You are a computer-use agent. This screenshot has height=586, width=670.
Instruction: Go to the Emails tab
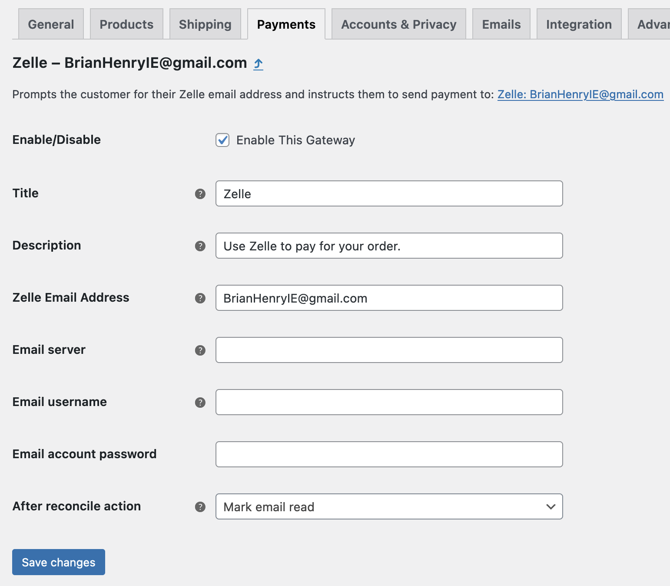pyautogui.click(x=501, y=24)
